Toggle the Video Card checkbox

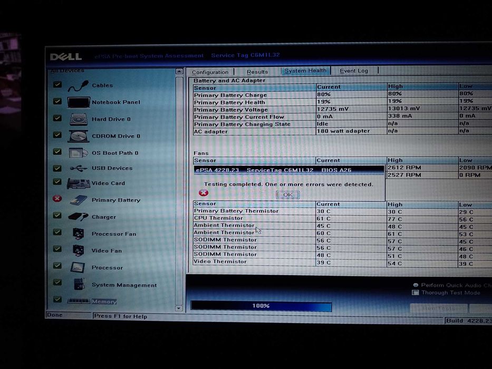tap(57, 182)
